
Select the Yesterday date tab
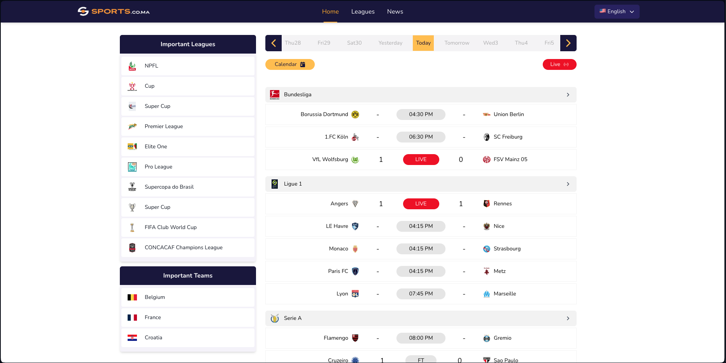pyautogui.click(x=390, y=43)
